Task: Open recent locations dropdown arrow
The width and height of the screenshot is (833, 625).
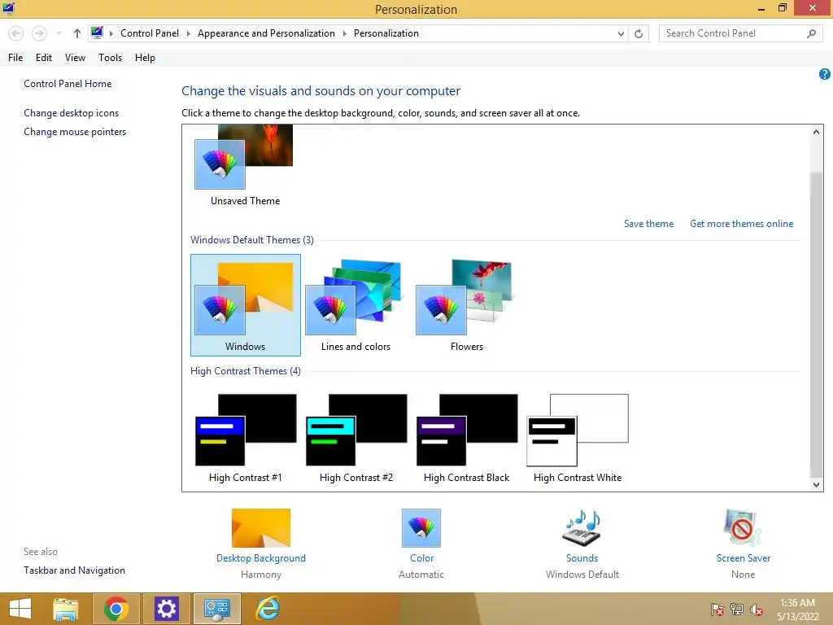Action: 59,33
